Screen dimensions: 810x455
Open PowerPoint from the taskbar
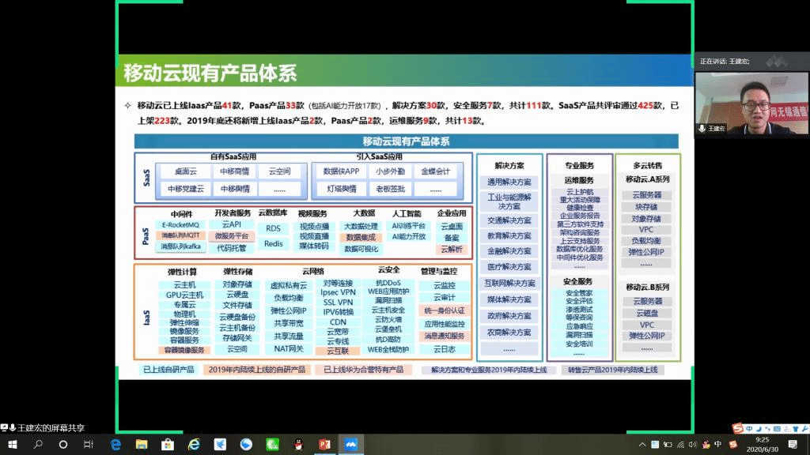324,445
